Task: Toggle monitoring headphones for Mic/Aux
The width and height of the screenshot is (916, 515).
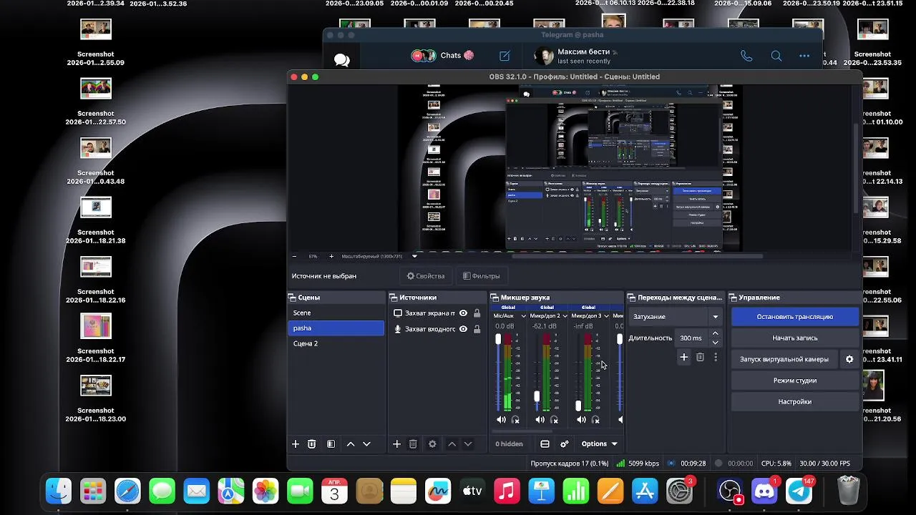Action: point(515,420)
